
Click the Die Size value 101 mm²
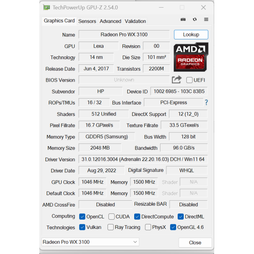[x=157, y=57]
